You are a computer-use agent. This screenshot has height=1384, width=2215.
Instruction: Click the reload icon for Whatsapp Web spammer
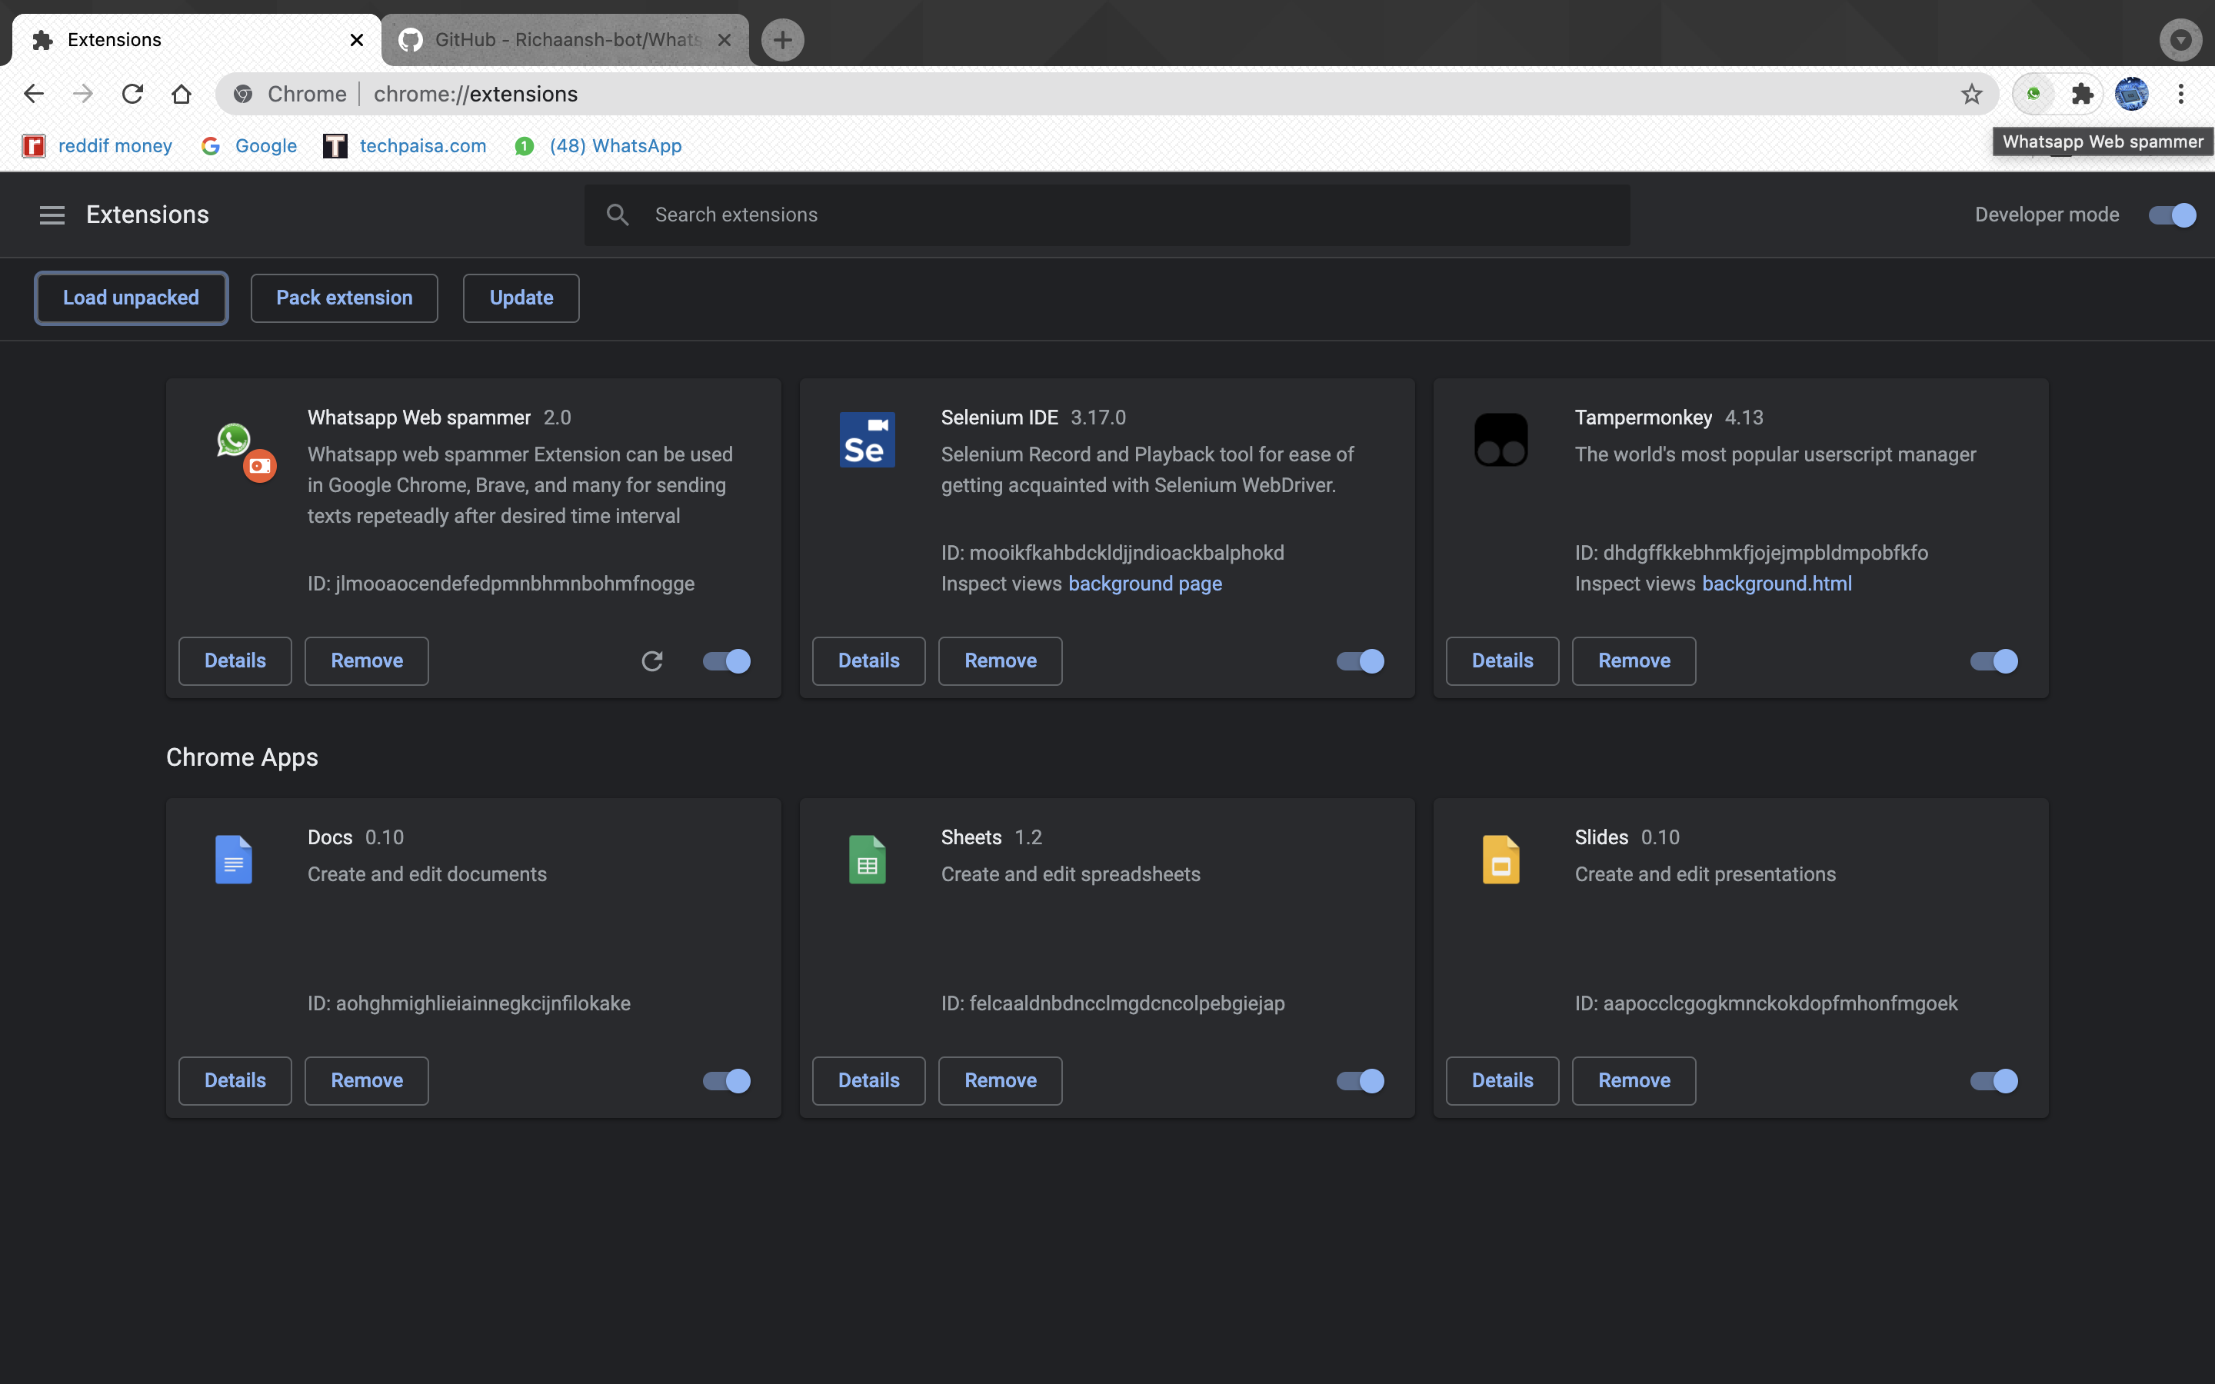pyautogui.click(x=653, y=661)
